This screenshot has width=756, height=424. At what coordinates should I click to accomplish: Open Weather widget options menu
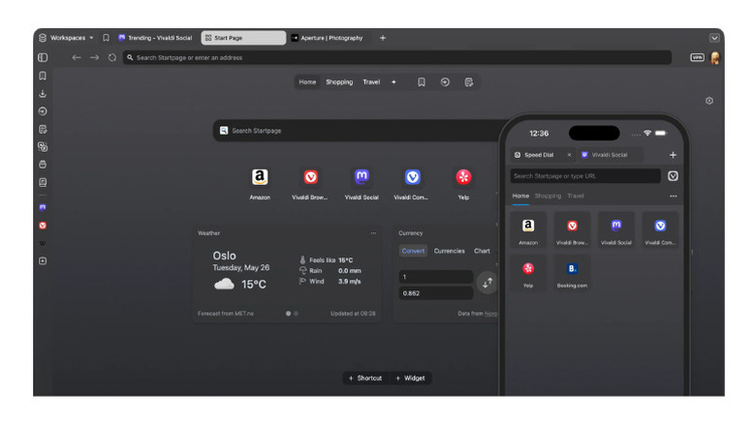pos(373,233)
